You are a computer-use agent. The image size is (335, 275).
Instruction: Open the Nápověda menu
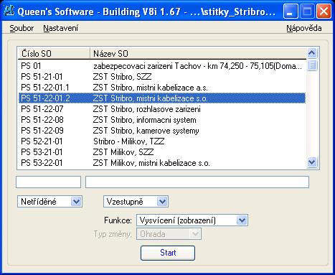304,28
